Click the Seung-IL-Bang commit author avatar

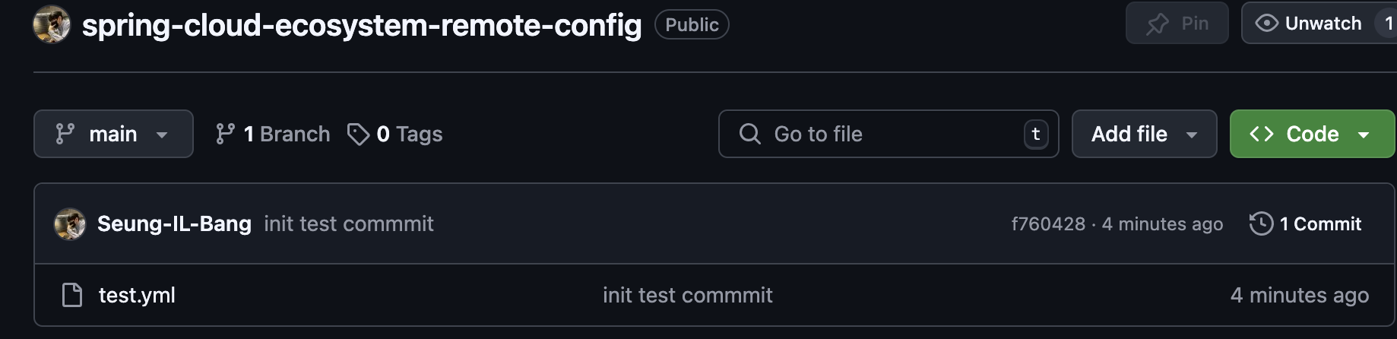70,224
